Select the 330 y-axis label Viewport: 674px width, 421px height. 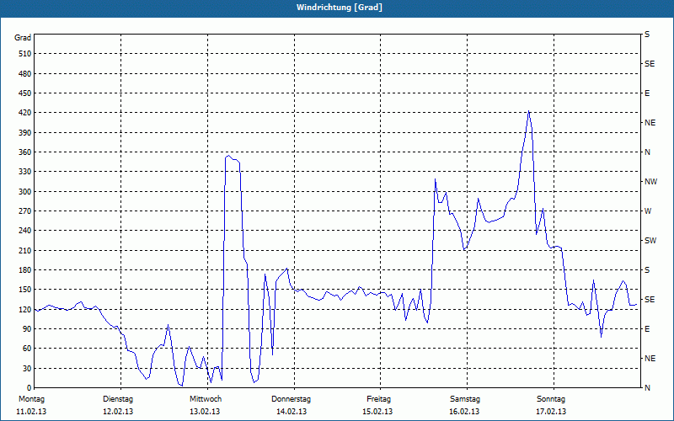click(x=25, y=172)
